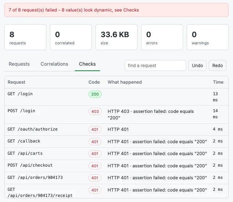The image size is (233, 202).
Task: Click the /api/checkout assertion failed message
Action: (x=157, y=166)
